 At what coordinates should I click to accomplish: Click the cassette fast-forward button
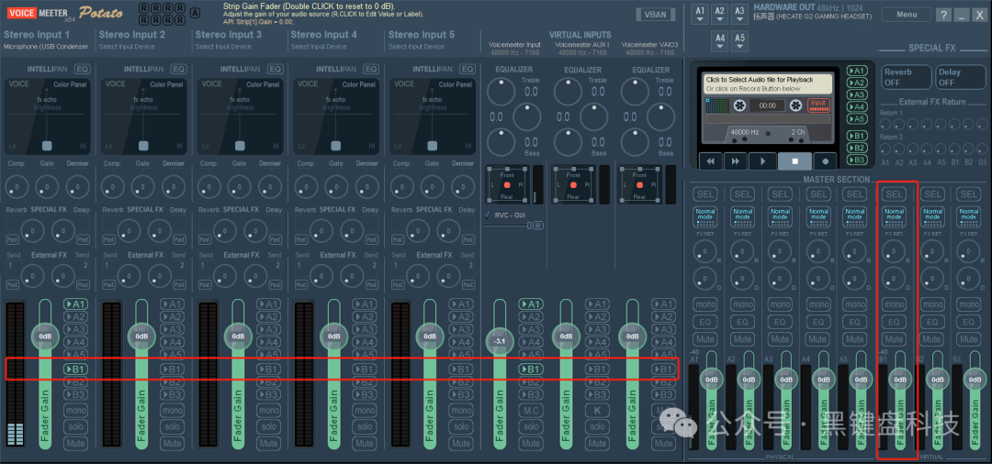point(736,160)
